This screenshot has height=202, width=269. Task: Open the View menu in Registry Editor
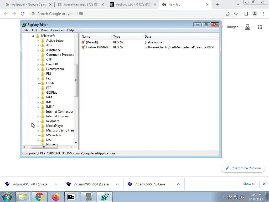click(x=44, y=30)
